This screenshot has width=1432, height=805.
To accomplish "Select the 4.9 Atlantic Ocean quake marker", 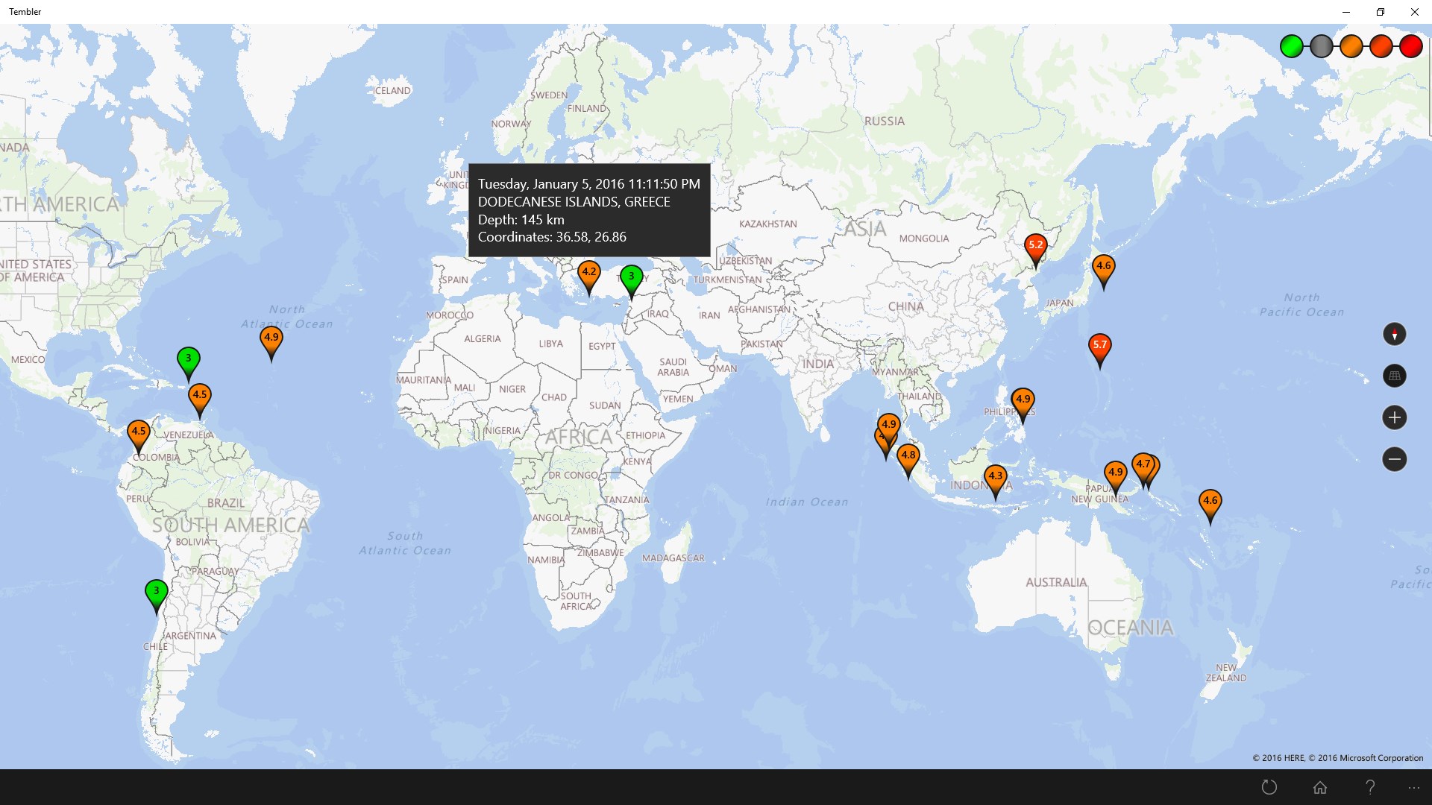I will (271, 338).
